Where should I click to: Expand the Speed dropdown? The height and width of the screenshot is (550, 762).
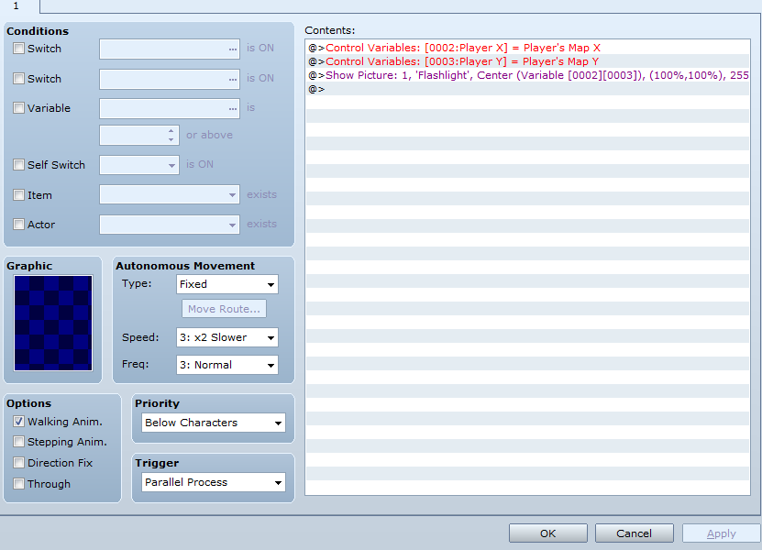point(226,337)
